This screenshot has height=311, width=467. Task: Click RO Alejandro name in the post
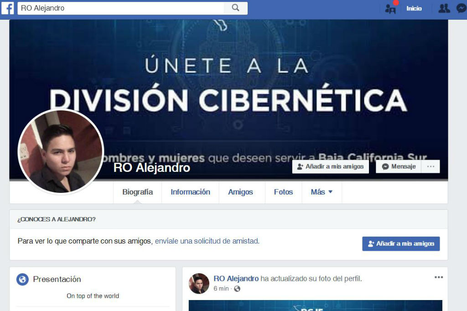point(236,279)
